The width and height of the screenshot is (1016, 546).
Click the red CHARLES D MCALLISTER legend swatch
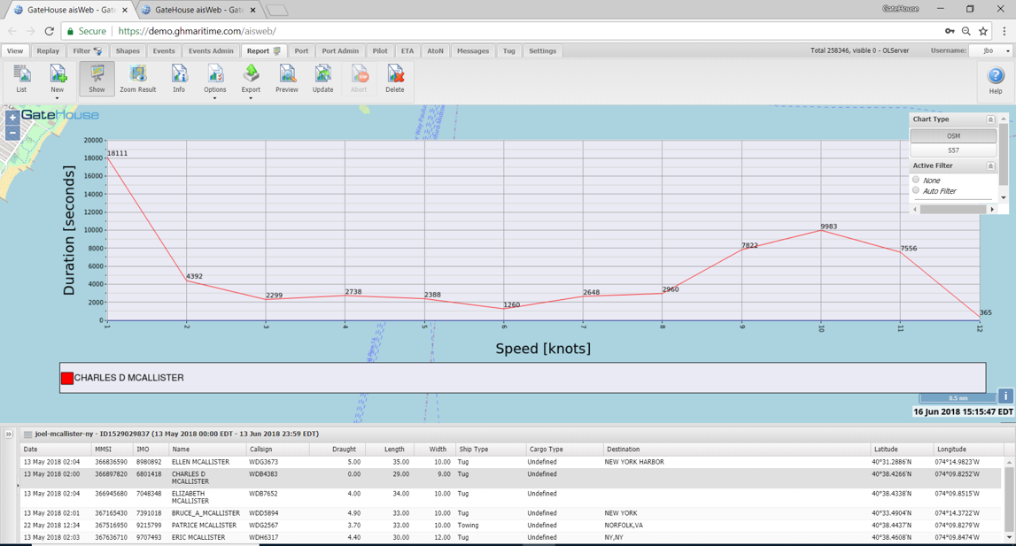67,378
